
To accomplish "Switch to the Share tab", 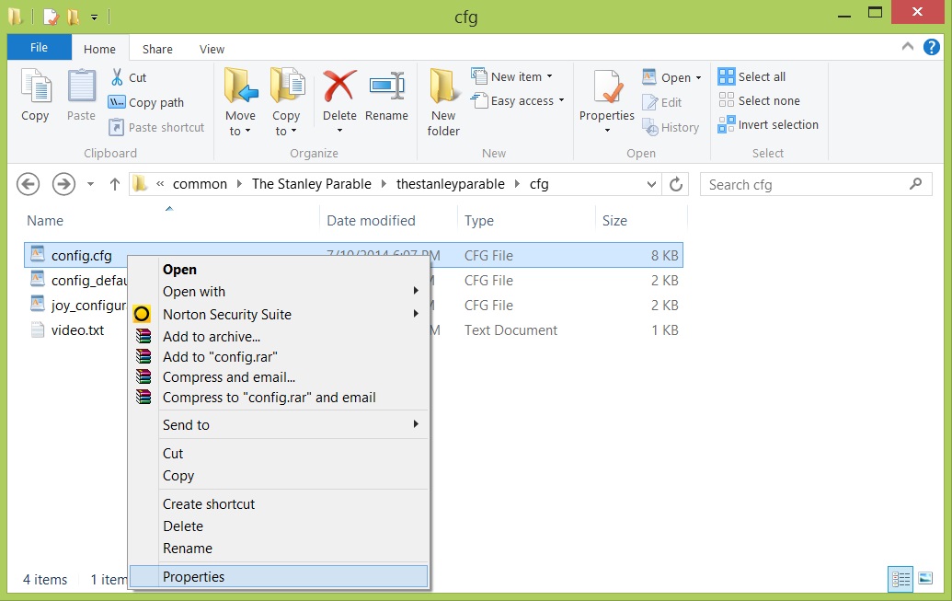I will [x=157, y=49].
